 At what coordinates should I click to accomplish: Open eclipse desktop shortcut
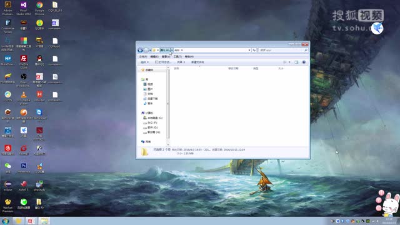[8, 186]
